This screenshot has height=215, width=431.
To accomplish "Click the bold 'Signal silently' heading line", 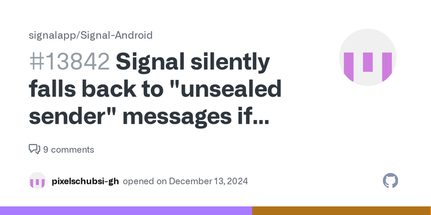I will [193, 63].
